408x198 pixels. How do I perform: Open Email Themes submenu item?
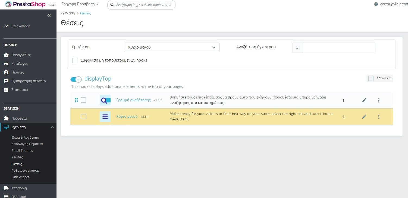coord(22,151)
